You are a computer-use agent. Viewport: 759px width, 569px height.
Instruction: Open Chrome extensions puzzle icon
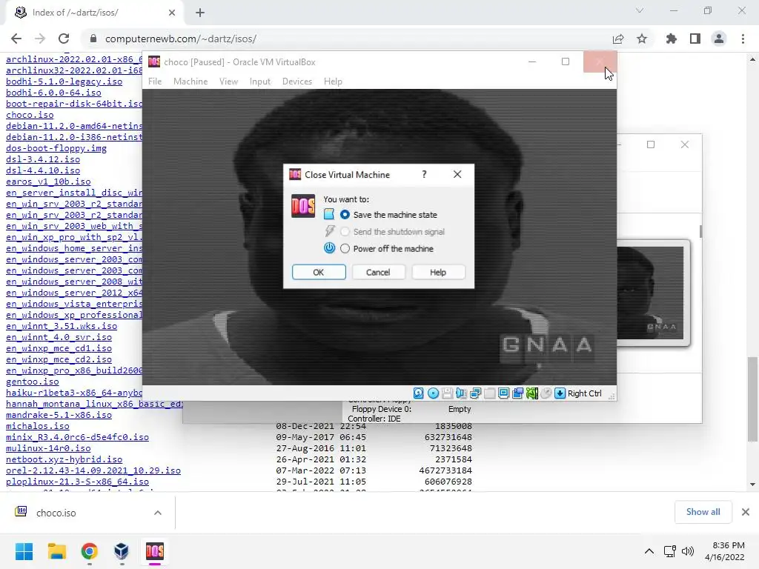click(x=672, y=39)
